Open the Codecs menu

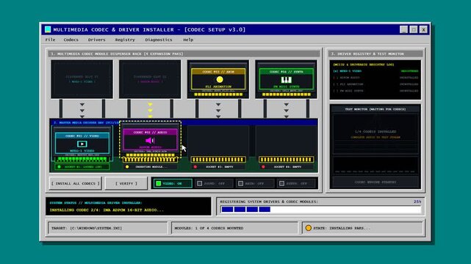click(71, 40)
